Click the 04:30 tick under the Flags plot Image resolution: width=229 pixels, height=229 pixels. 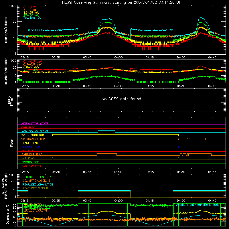point(181,172)
